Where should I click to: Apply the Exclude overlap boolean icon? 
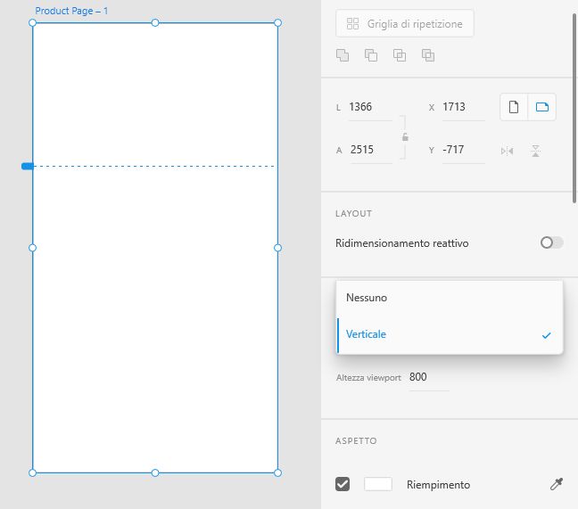(x=428, y=55)
